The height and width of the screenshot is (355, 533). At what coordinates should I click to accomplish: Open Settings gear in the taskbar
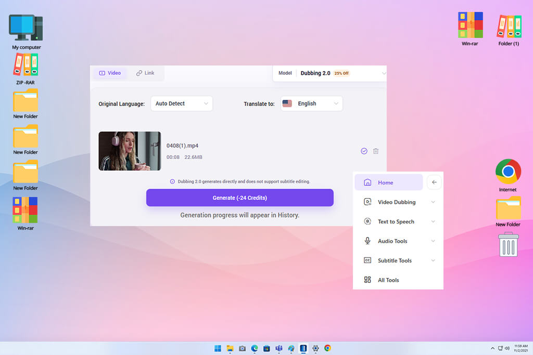click(315, 348)
